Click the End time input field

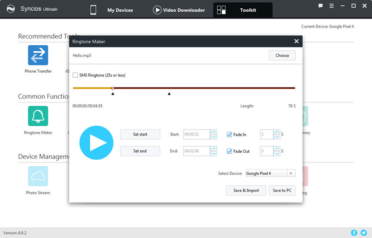197,151
